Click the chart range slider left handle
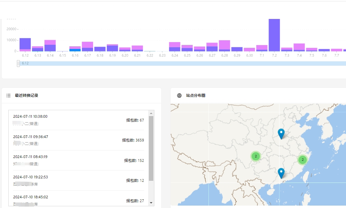The image size is (346, 208). click(18, 63)
